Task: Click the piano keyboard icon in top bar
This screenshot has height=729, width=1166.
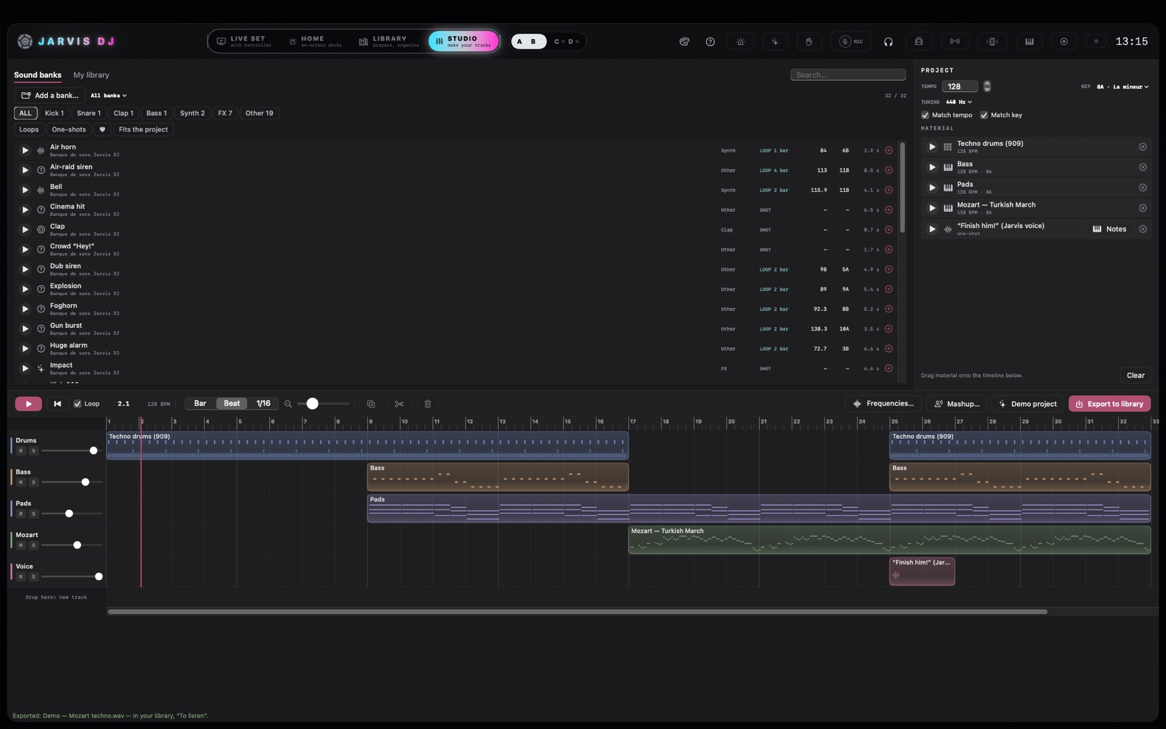Action: (x=1029, y=41)
